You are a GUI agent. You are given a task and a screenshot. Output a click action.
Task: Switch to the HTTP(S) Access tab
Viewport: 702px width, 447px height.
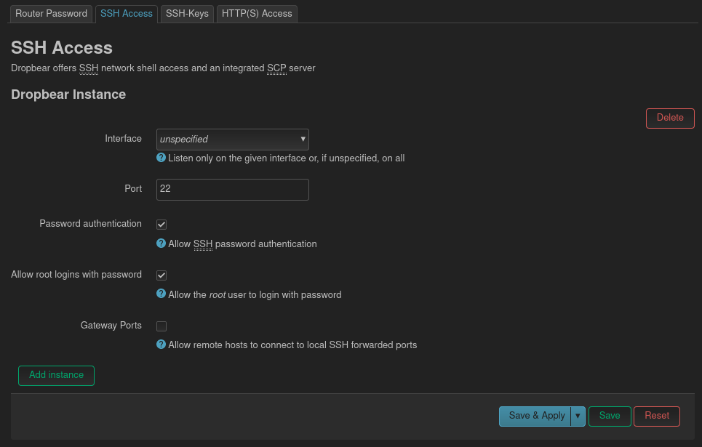pos(257,13)
